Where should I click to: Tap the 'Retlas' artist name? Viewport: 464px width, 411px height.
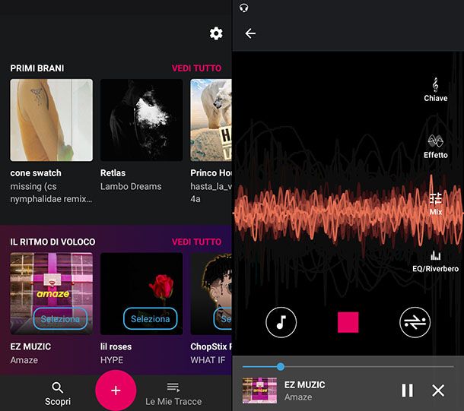113,173
